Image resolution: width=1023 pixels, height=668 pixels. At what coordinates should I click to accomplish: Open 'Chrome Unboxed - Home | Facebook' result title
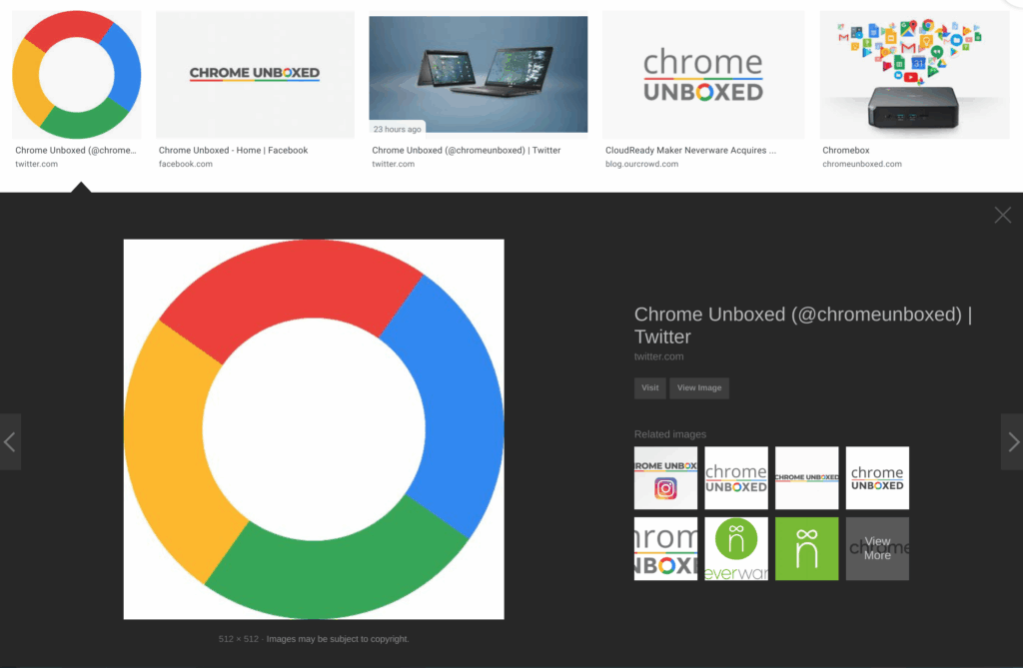tap(233, 150)
